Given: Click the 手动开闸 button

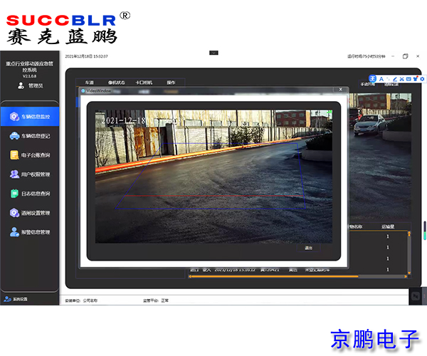Looking at the screenshot, I should [369, 84].
